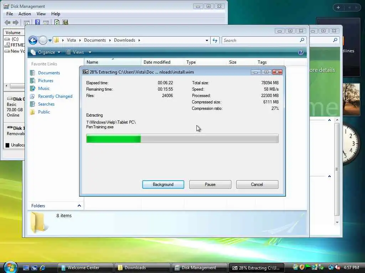Sort by Type column
Screen dimensions: 365x273
point(206,62)
